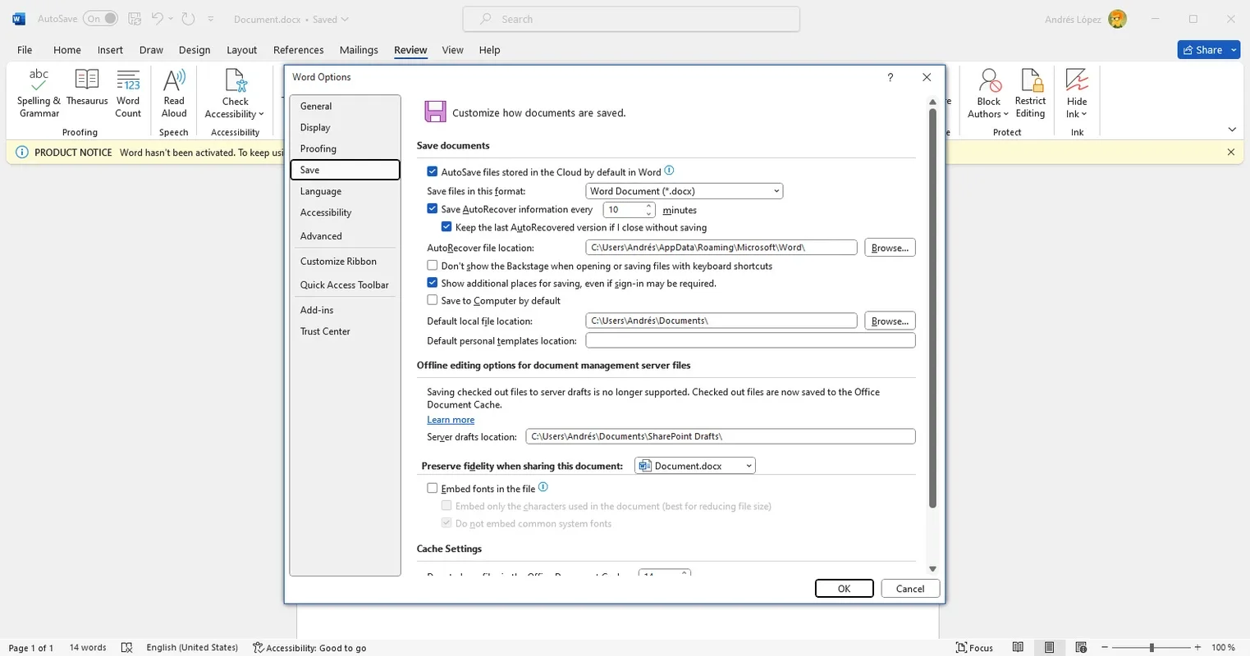
Task: Enable Save to Computer by default
Action: [x=433, y=300]
